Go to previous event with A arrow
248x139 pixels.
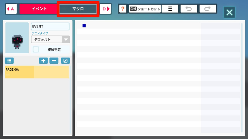point(11,9)
